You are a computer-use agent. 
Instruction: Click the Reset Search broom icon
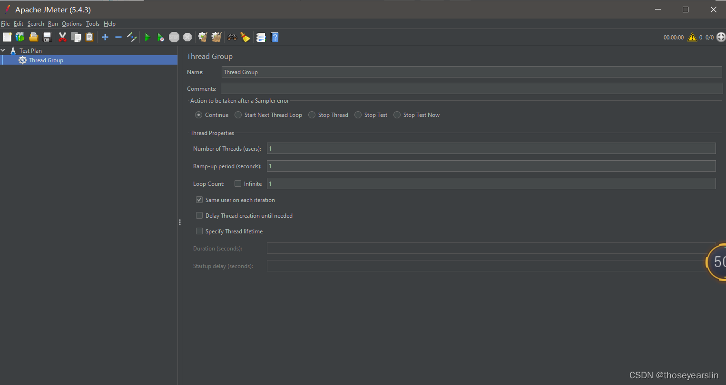click(245, 37)
